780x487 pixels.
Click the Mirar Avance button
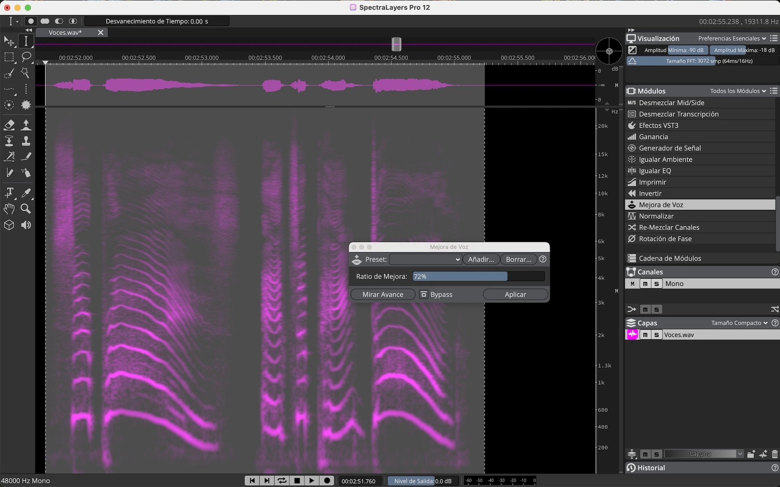pyautogui.click(x=383, y=294)
